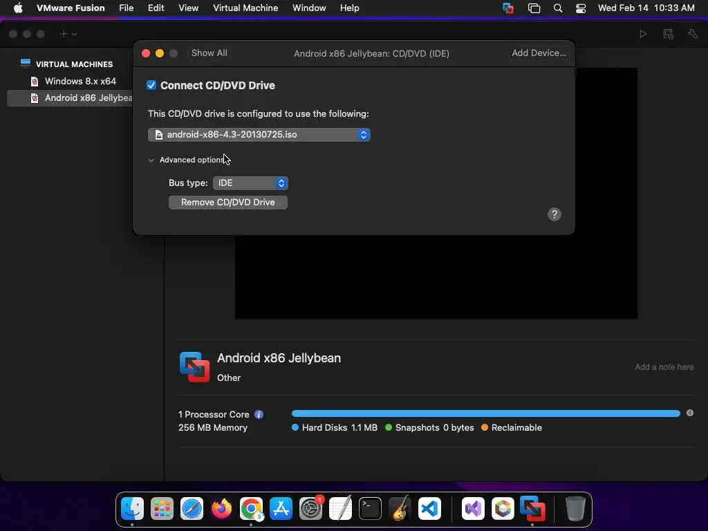The image size is (708, 531).
Task: Minimize the CD/DVD settings window
Action: (x=160, y=53)
